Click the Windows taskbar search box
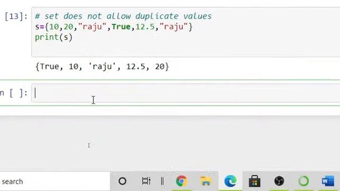 click(x=55, y=181)
